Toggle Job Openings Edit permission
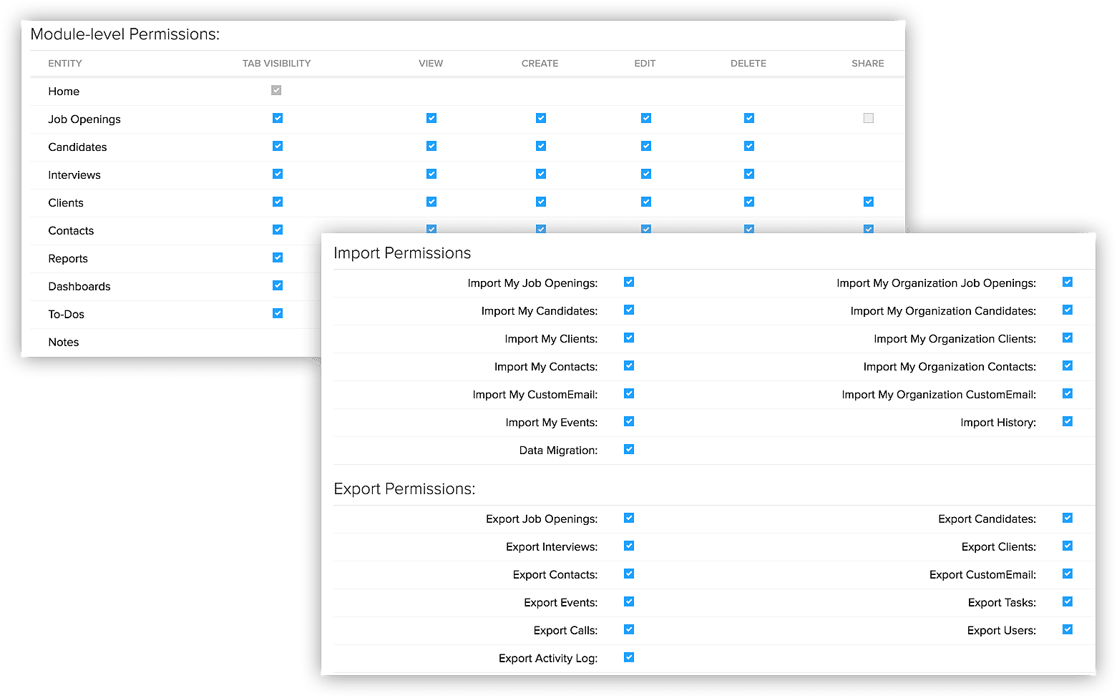Image resolution: width=1117 pixels, height=698 pixels. coord(646,118)
